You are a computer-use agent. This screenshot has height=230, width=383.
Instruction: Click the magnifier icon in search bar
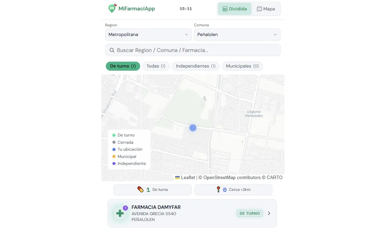point(112,50)
